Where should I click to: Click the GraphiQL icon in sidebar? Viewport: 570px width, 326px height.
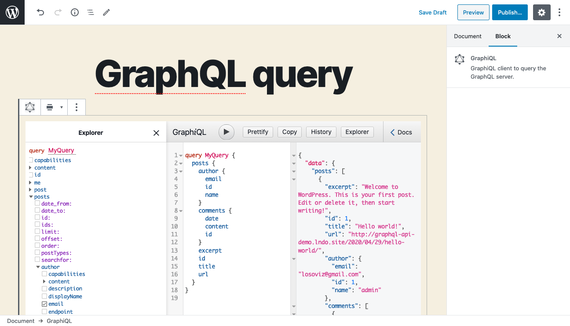point(460,59)
